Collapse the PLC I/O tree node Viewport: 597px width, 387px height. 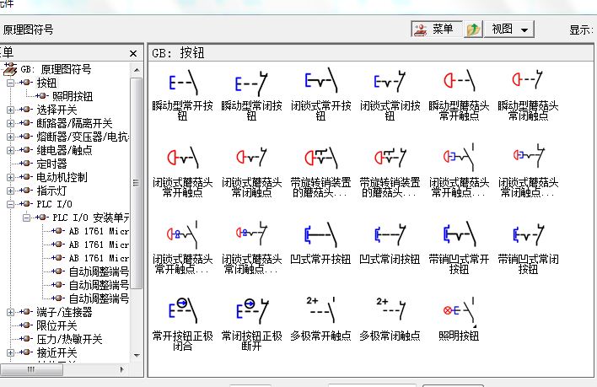click(10, 204)
